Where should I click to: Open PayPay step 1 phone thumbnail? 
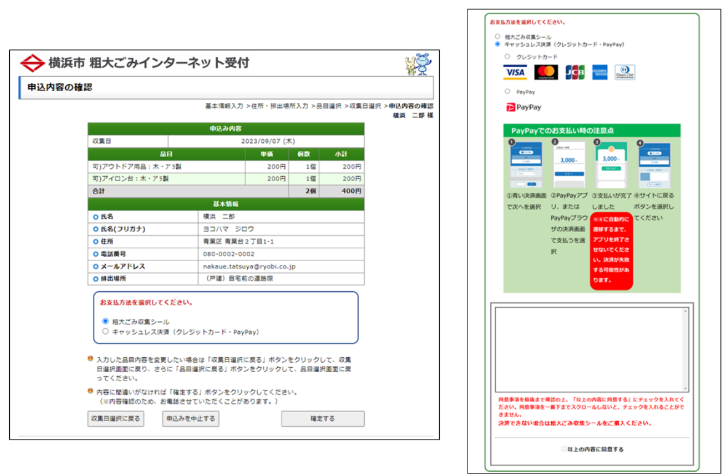[x=526, y=165]
